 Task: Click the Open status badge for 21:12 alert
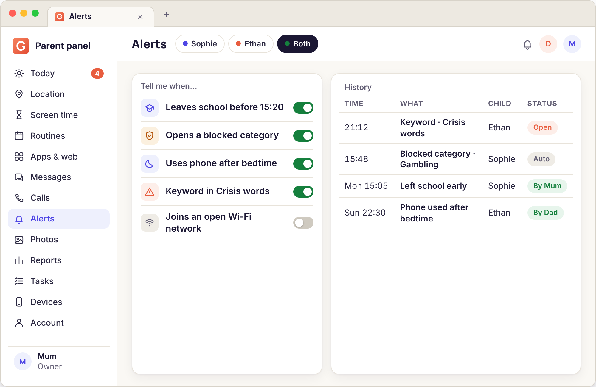click(x=542, y=128)
